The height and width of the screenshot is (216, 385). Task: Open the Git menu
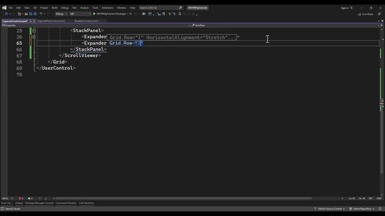(35, 8)
